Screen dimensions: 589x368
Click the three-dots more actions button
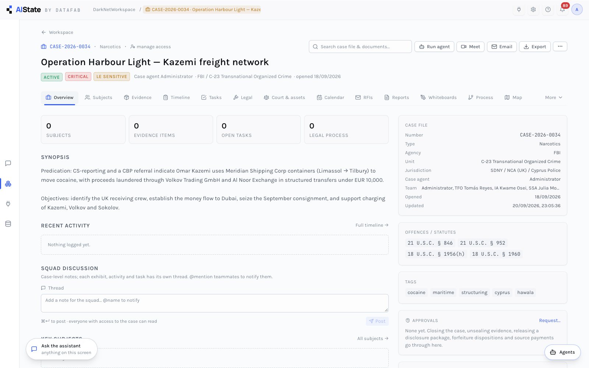[x=560, y=46]
